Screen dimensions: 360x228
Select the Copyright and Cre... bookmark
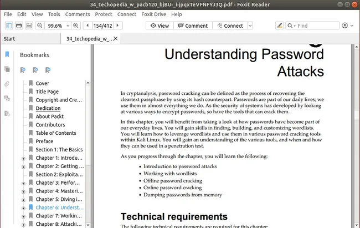[59, 100]
